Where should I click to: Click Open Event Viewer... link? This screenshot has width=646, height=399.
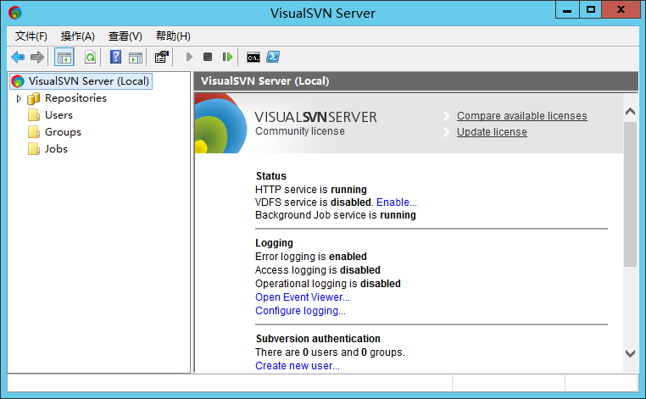(x=303, y=297)
